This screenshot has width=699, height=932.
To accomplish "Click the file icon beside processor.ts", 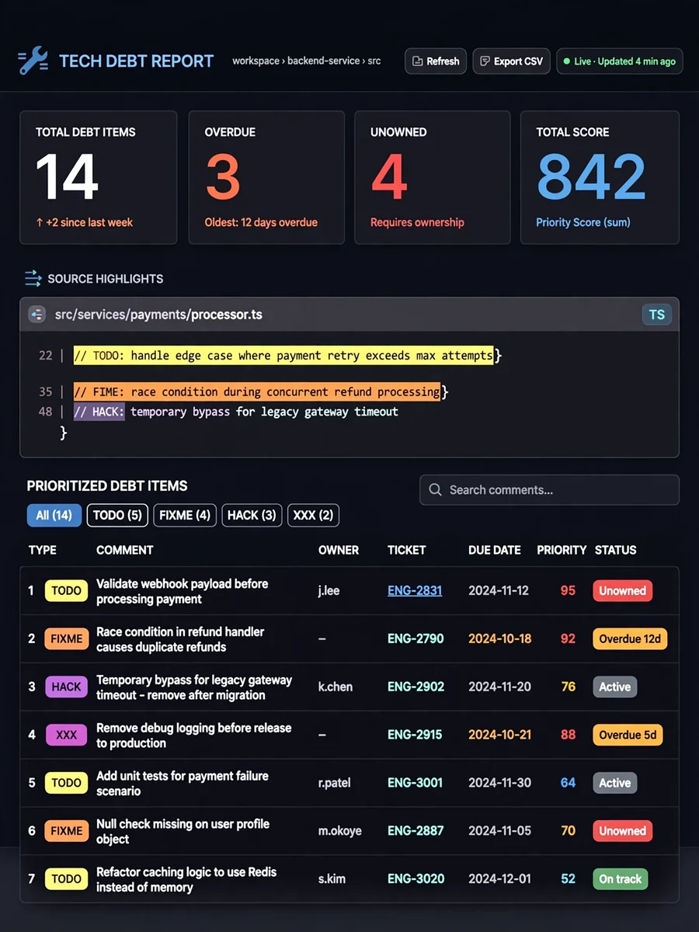I will [37, 315].
